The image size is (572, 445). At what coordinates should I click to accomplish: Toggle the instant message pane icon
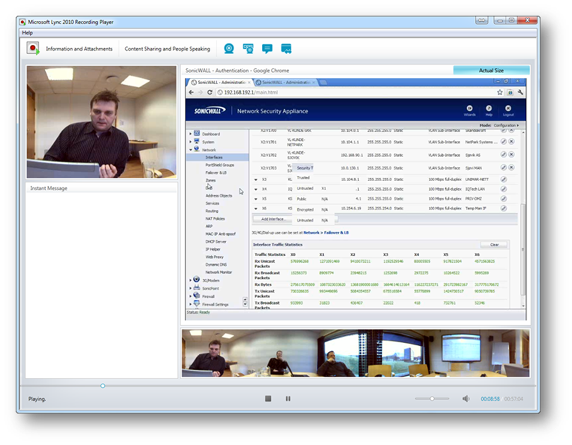point(267,49)
